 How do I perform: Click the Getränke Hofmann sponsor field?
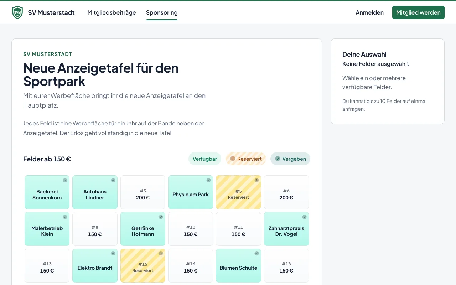click(x=143, y=229)
